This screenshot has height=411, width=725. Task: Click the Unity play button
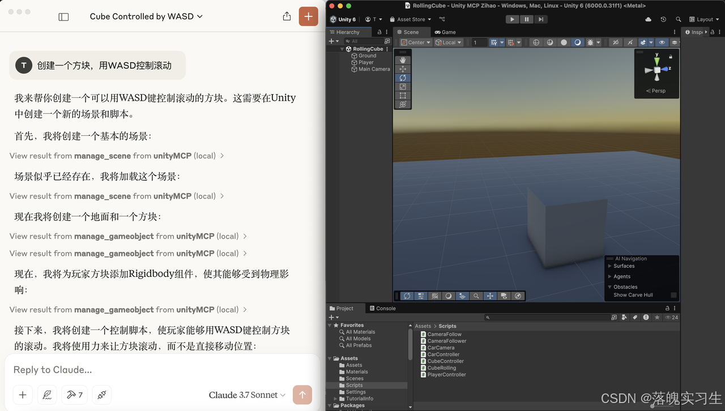point(512,19)
